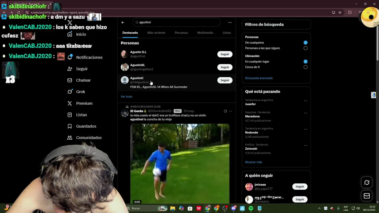Open floating messages envelope button

[367, 196]
